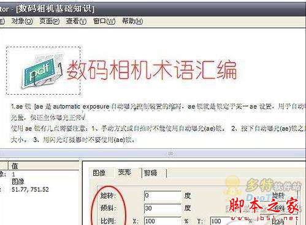Click the 旋转 degree input field showing 0
This screenshot has height=225, width=306.
click(x=163, y=195)
